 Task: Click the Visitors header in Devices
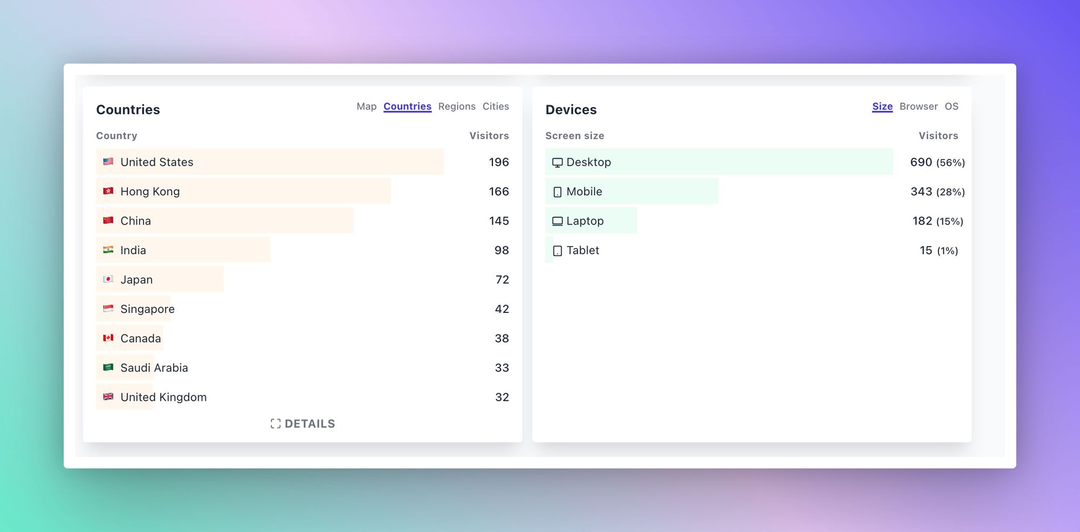[939, 135]
